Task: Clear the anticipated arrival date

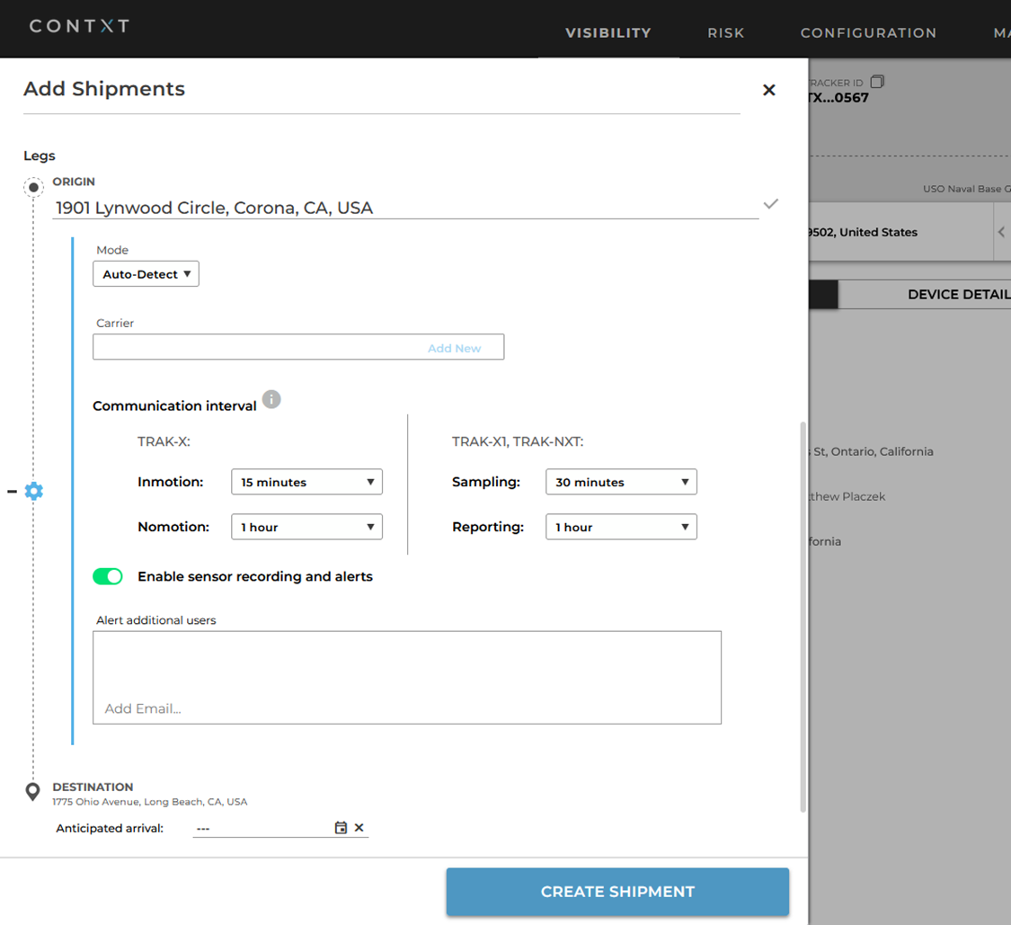Action: tap(359, 828)
